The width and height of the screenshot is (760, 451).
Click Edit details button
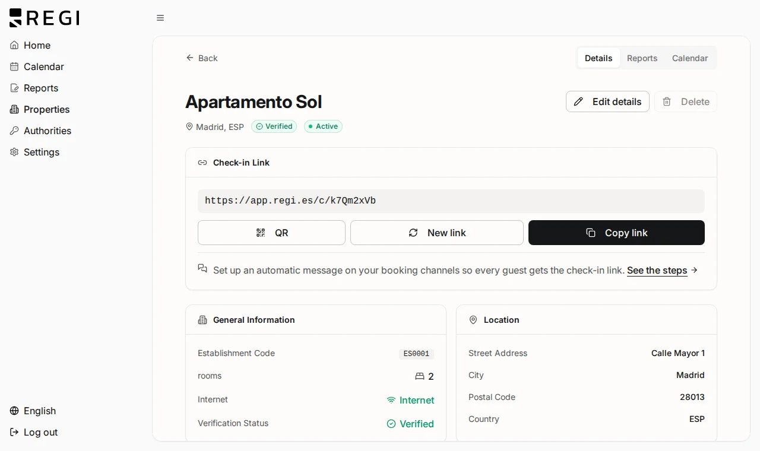607,101
